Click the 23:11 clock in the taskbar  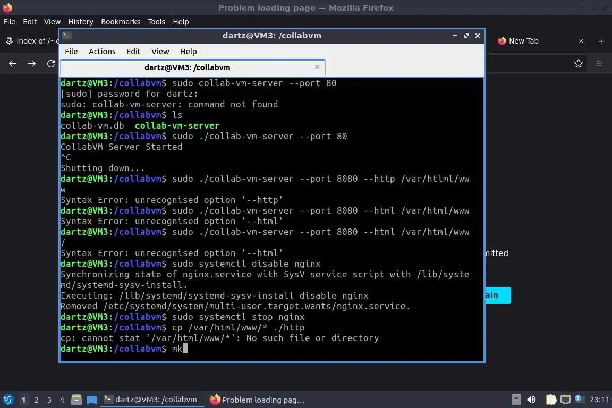(599, 399)
